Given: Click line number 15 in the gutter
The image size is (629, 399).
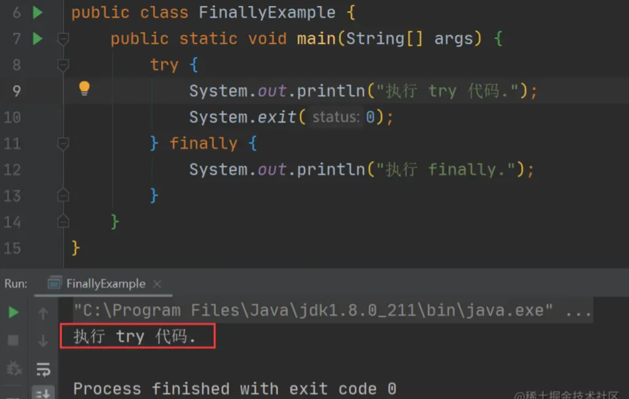Looking at the screenshot, I should [12, 248].
